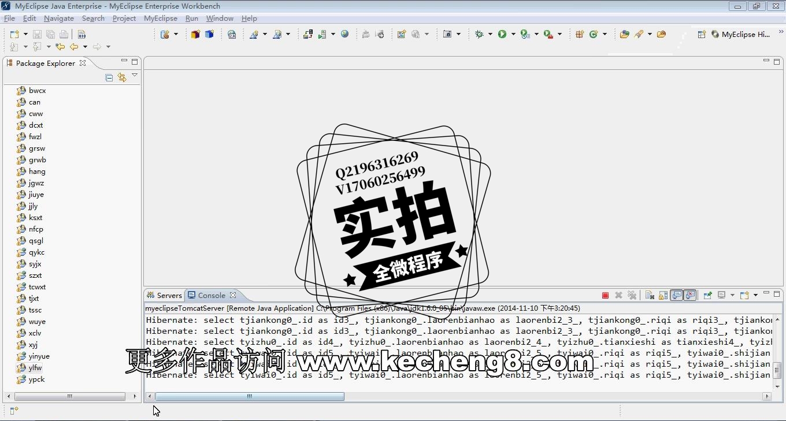Image resolution: width=786 pixels, height=421 pixels.
Task: Toggle Link with Editor in Package Explorer
Action: 121,77
